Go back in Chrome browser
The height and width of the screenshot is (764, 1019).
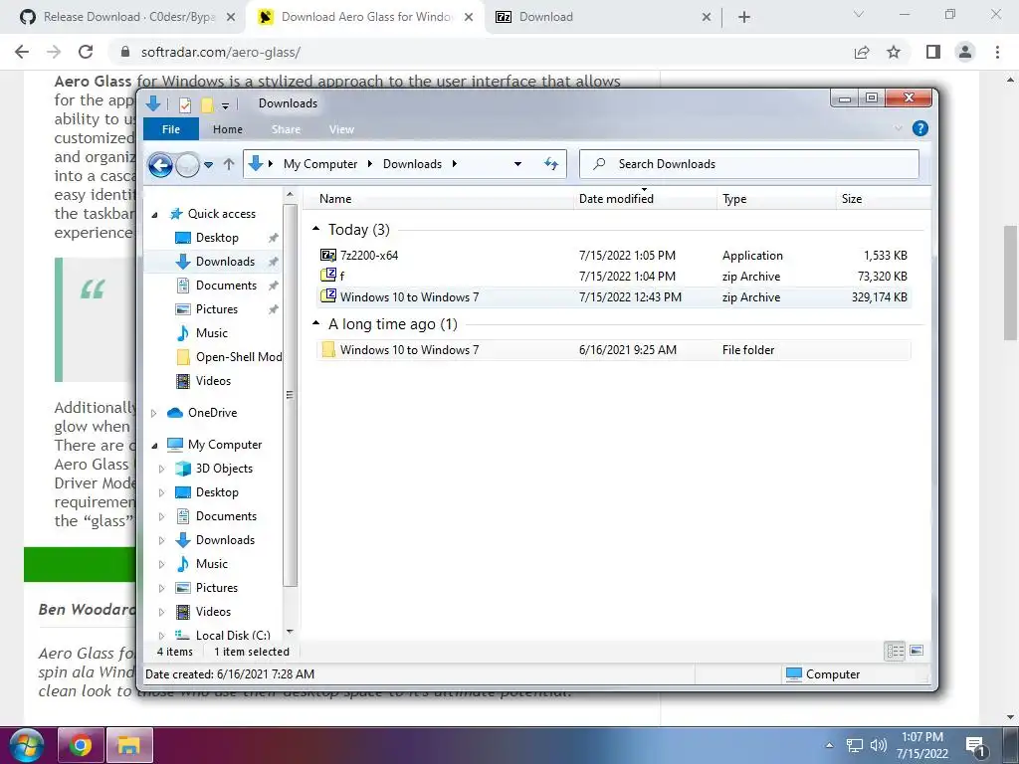(x=22, y=52)
